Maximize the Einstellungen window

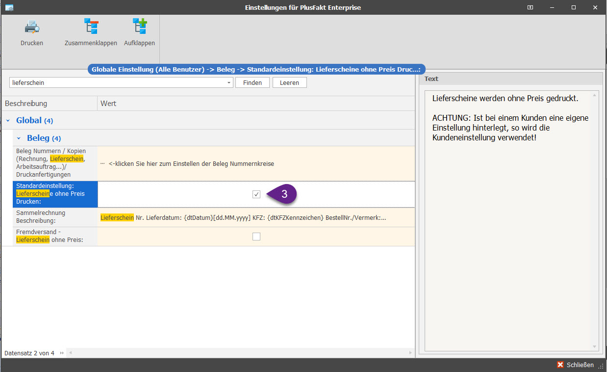(x=573, y=7)
